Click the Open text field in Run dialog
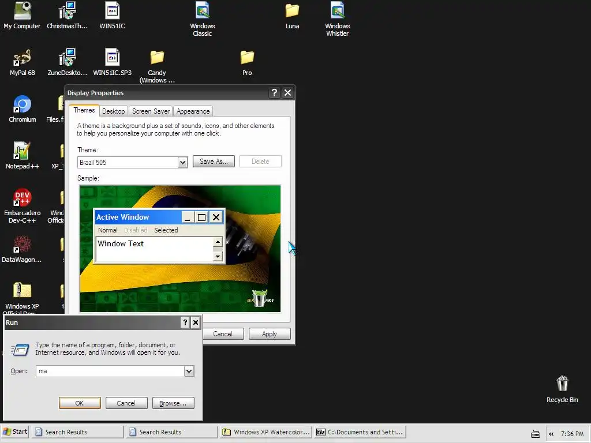Viewport: 591px width, 443px height. click(110, 371)
